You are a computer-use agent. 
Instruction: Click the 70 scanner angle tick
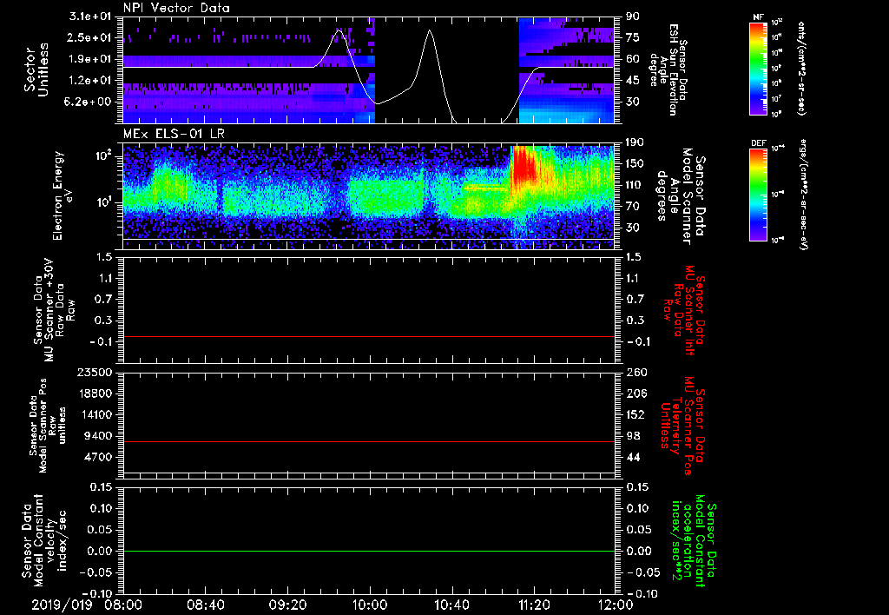[633, 206]
